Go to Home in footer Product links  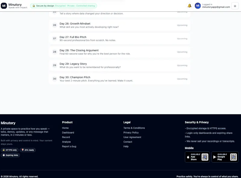tap(65, 128)
